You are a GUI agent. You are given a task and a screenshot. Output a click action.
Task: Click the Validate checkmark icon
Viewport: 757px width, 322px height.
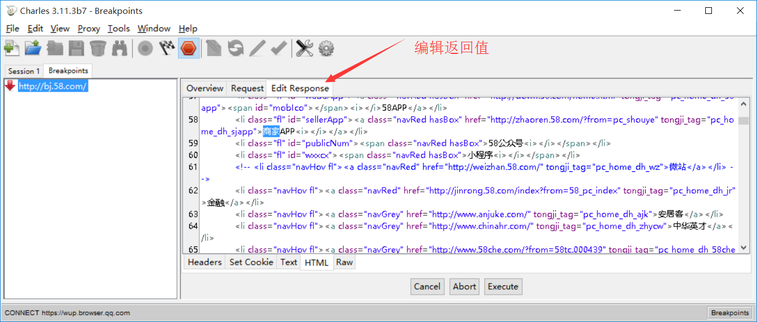point(279,48)
